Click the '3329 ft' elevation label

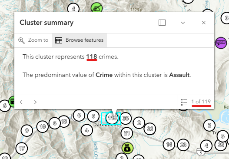pyautogui.click(x=136, y=10)
